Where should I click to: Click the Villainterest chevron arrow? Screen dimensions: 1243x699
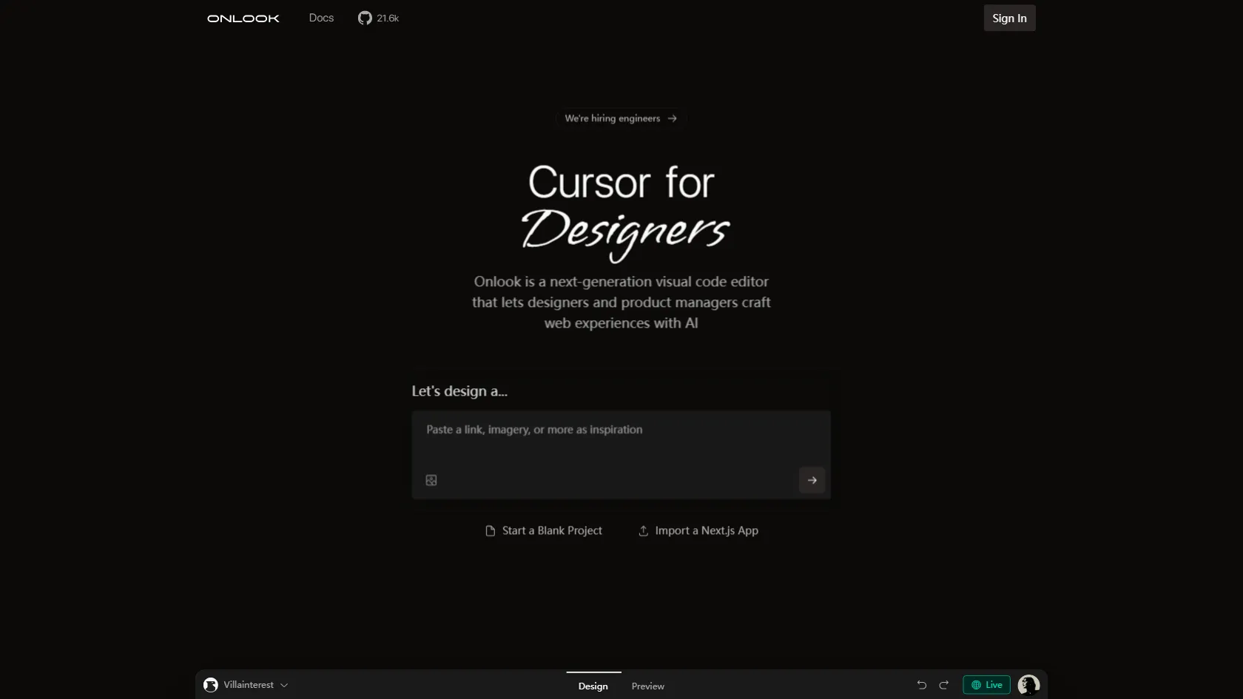pyautogui.click(x=284, y=686)
